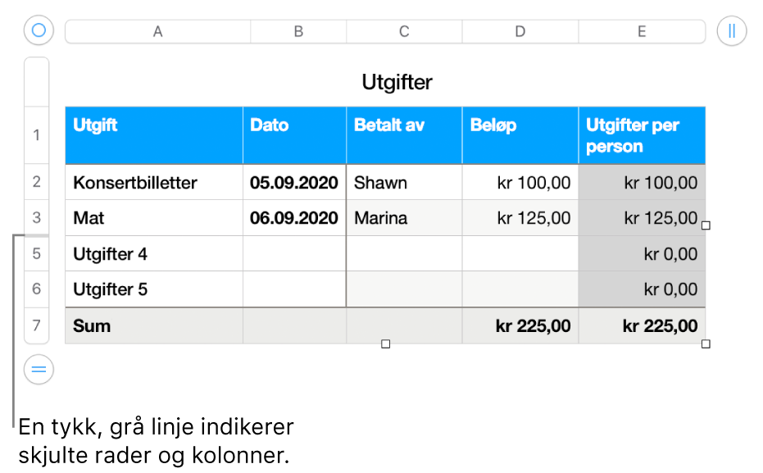Select the date cell 06.09.2020
The width and height of the screenshot is (763, 473).
294,218
